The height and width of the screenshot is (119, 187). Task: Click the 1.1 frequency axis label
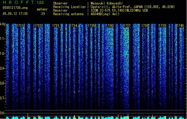click(x=2, y=39)
